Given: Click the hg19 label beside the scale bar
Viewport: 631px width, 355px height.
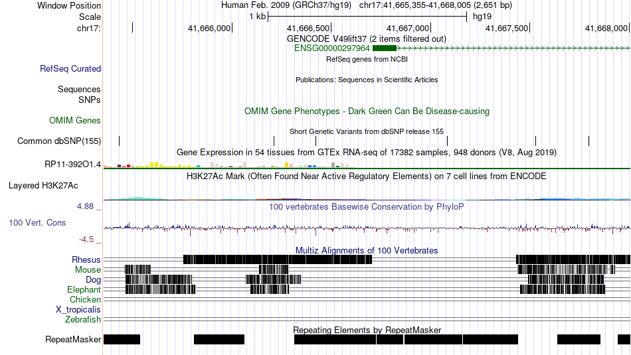Looking at the screenshot, I should pos(482,17).
